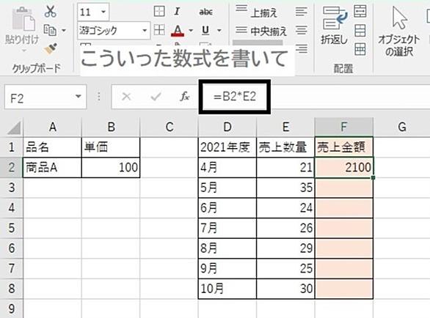Toggle strikethrough abc formatting

205,12
